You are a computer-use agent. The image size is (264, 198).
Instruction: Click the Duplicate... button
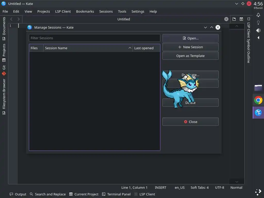tap(191, 75)
